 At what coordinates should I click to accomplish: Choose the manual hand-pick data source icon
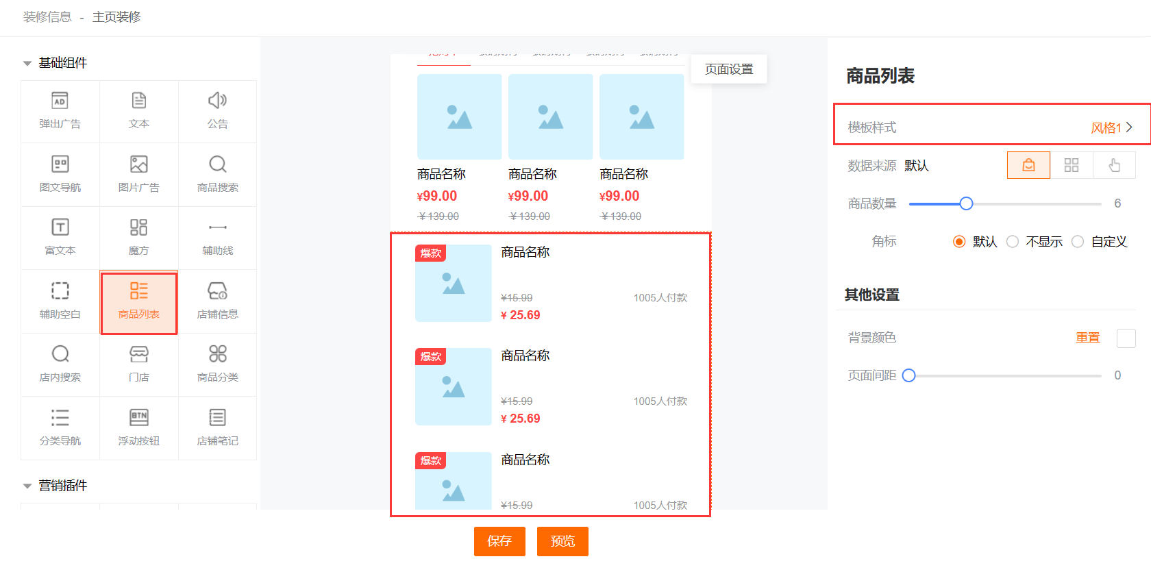click(x=1114, y=165)
